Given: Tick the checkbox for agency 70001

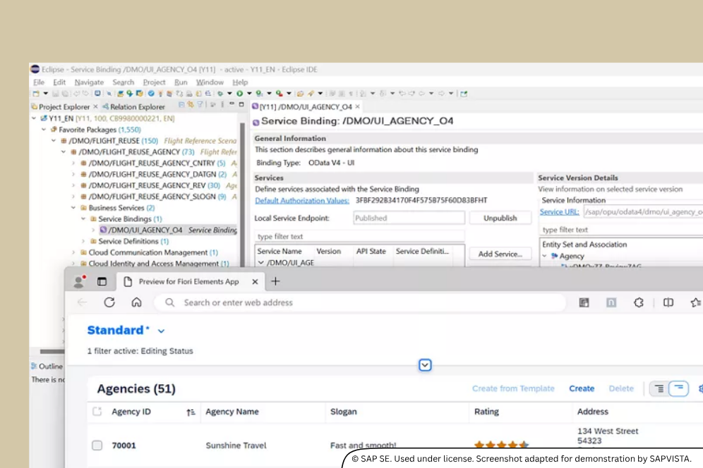Looking at the screenshot, I should click(97, 445).
